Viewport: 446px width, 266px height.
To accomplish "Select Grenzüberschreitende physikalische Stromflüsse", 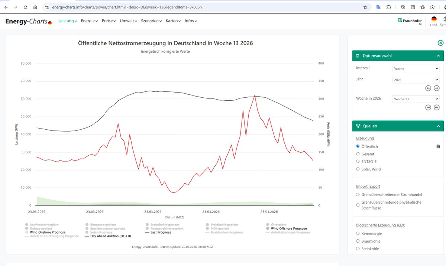I will pyautogui.click(x=358, y=205).
